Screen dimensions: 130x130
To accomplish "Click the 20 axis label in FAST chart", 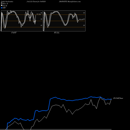I will pyautogui.click(x=41, y=25).
